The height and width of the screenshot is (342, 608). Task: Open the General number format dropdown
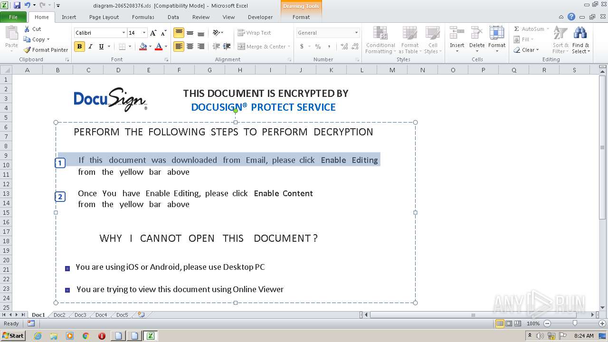point(356,33)
